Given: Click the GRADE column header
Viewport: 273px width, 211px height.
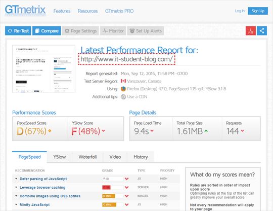Looking at the screenshot, I should (x=108, y=170).
